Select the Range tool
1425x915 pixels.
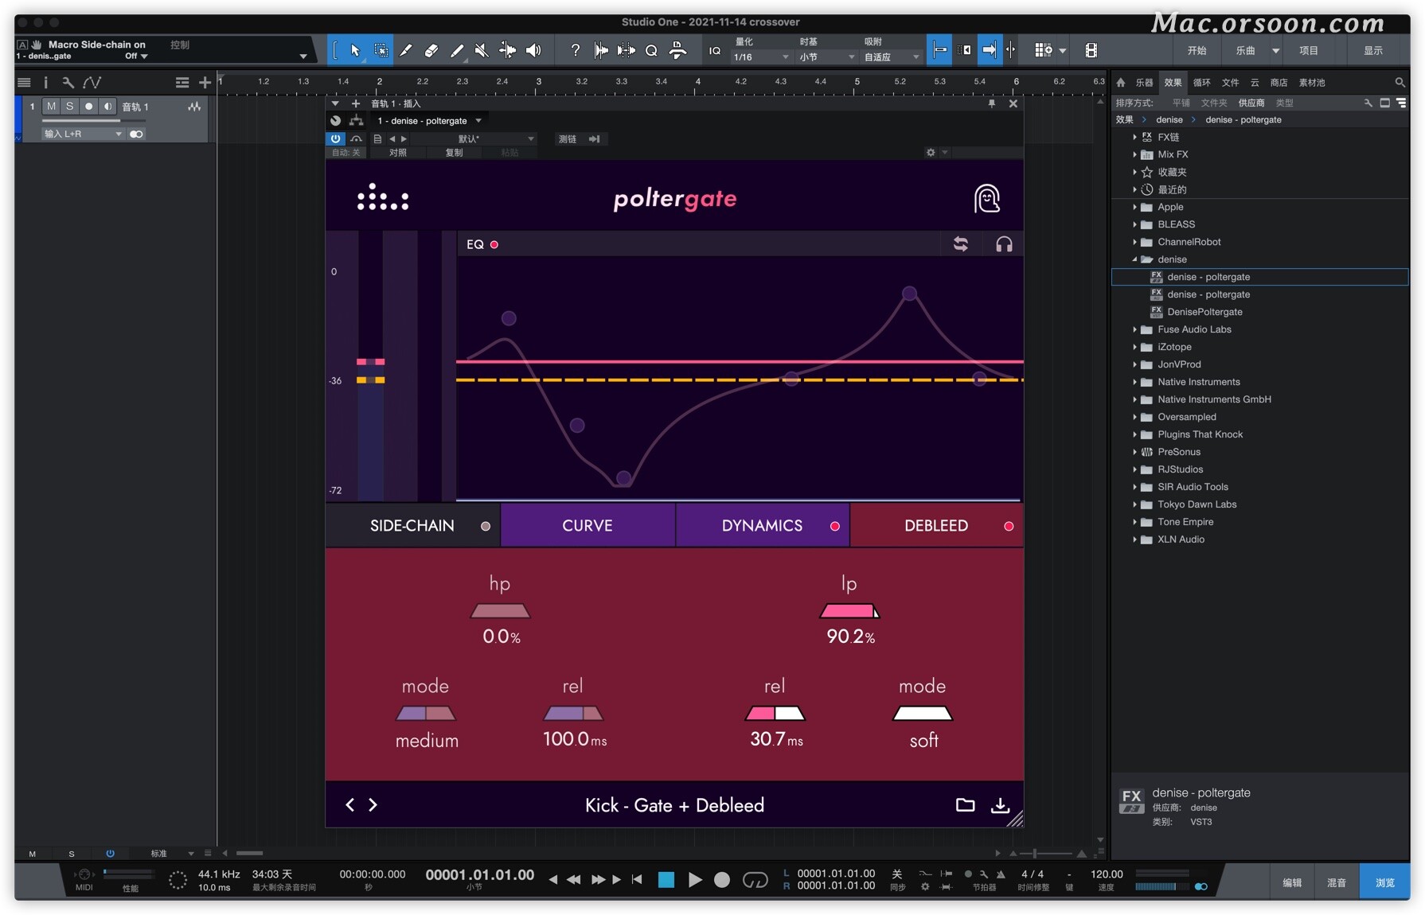click(381, 50)
